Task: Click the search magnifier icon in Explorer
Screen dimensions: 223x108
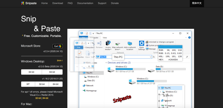Action: 187,57
